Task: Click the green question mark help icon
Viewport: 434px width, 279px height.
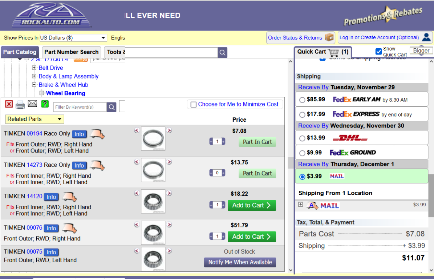Action: point(45,104)
